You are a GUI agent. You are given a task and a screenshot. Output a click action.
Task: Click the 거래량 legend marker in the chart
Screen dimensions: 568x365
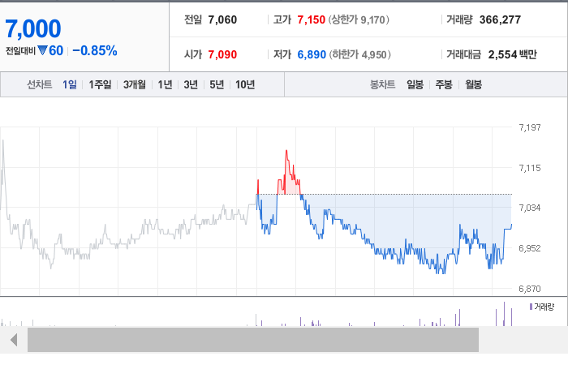pyautogui.click(x=531, y=307)
